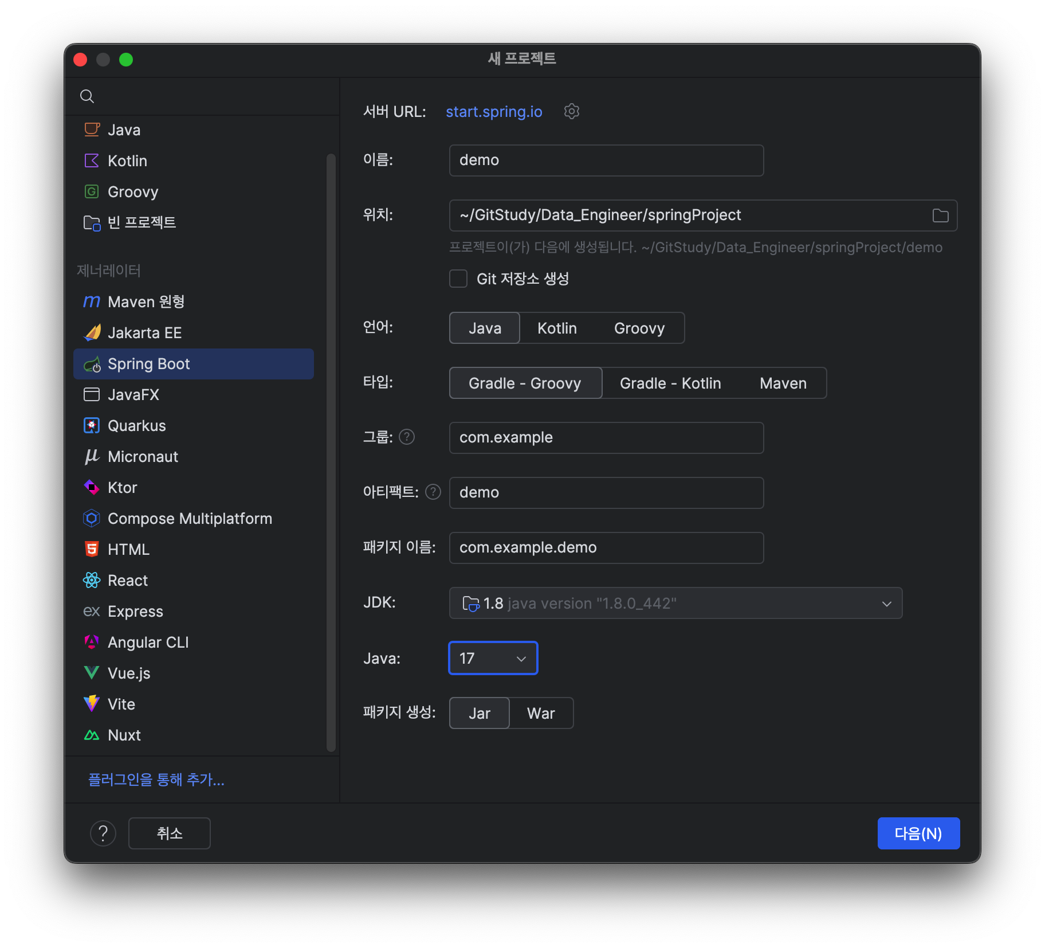Image resolution: width=1045 pixels, height=948 pixels.
Task: Open the JDK dropdown
Action: click(675, 603)
